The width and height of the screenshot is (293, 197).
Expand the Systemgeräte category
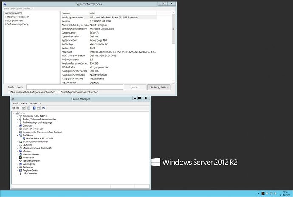click(x=17, y=164)
